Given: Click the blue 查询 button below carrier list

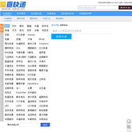Looking at the screenshot, I should tap(45, 125).
